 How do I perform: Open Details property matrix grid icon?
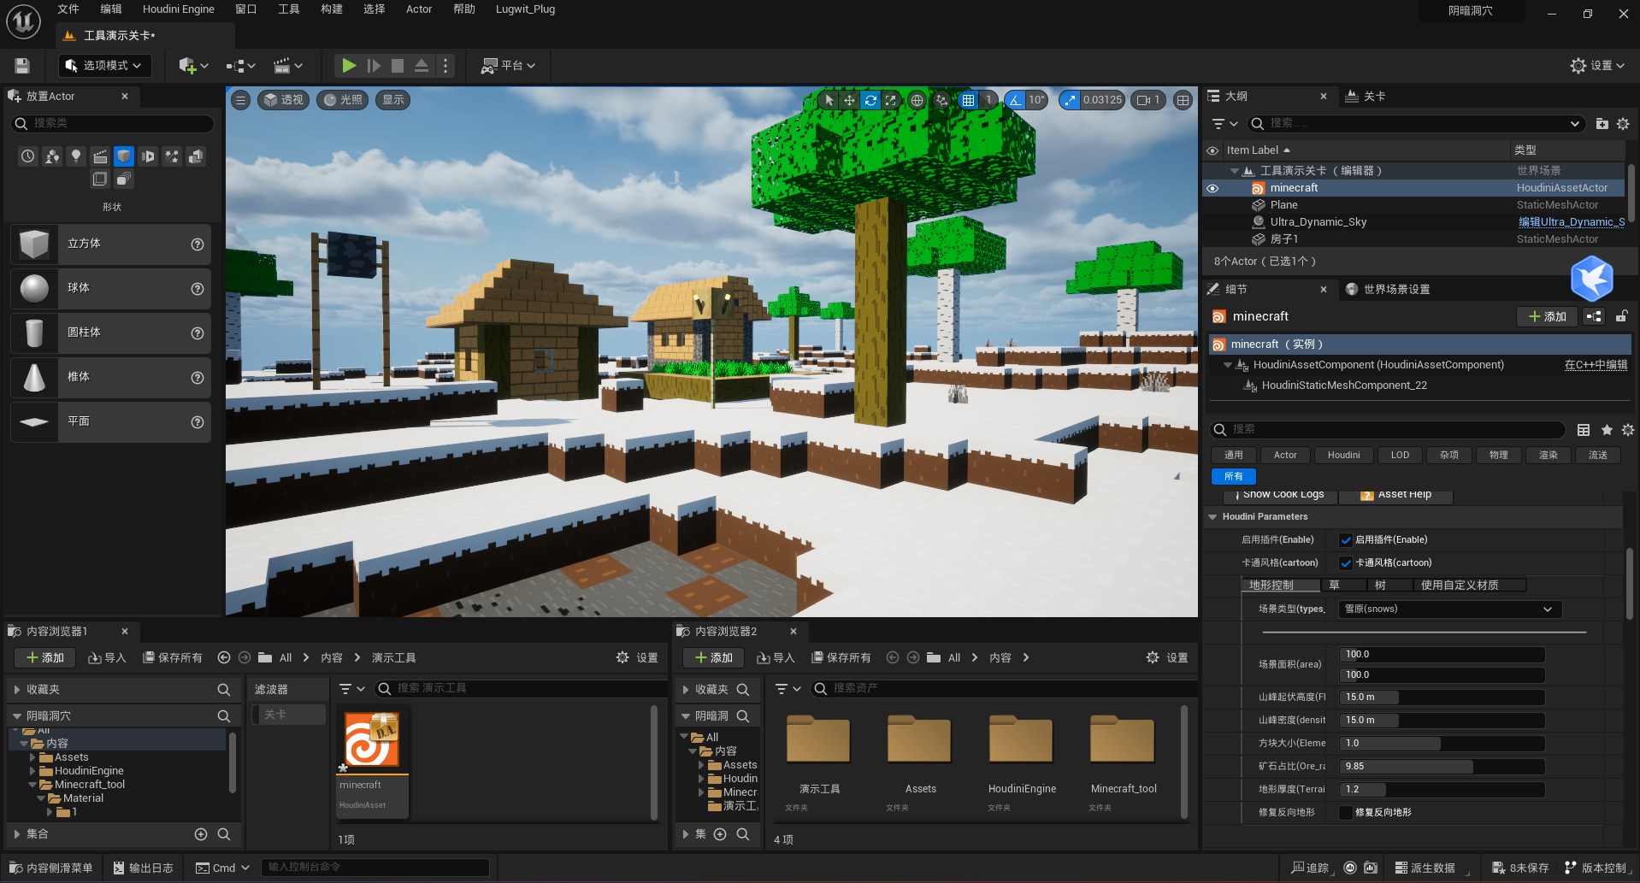[x=1584, y=430]
